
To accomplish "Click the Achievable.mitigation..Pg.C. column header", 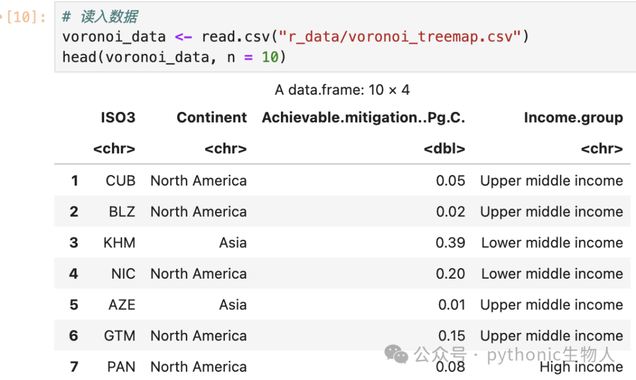I will coord(363,117).
